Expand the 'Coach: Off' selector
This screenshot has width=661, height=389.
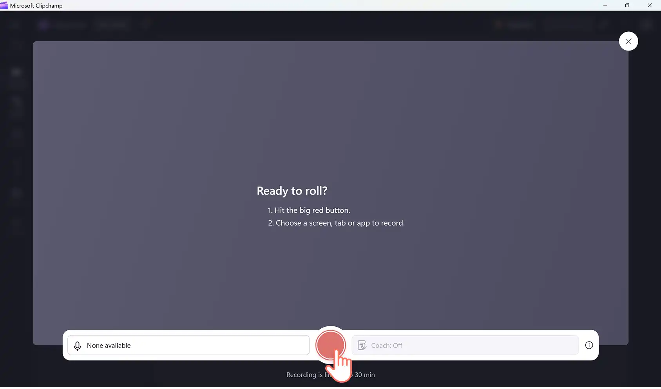pyautogui.click(x=465, y=345)
